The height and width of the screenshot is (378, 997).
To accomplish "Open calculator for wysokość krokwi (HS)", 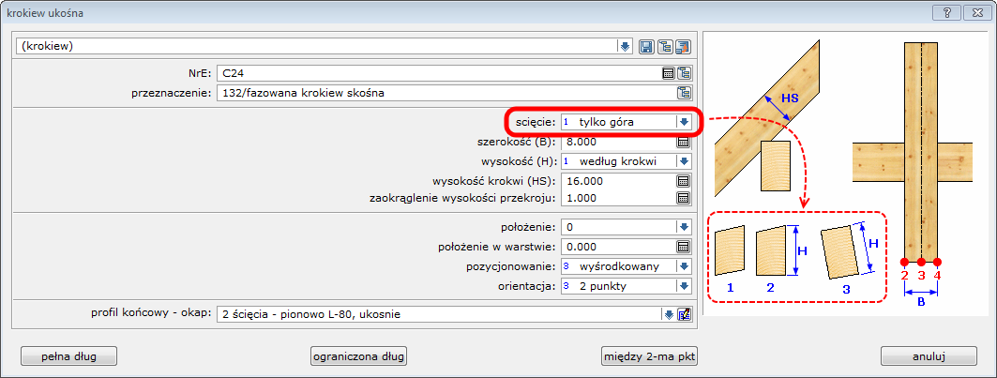I will [684, 180].
